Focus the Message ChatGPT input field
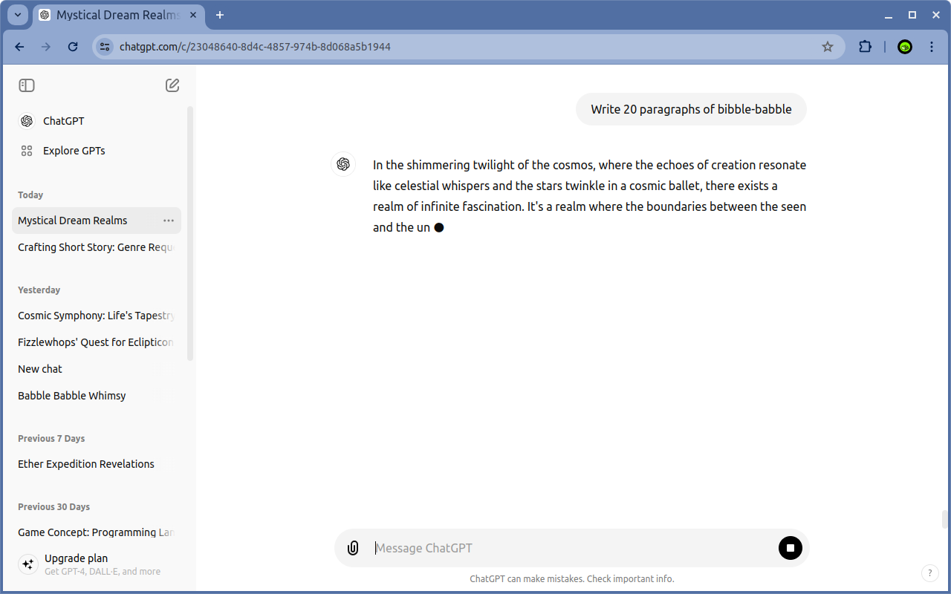Screen dimensions: 951x594 point(572,548)
